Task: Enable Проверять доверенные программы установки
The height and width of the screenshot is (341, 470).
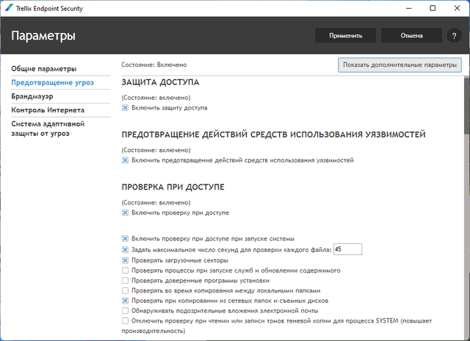Action: pyautogui.click(x=126, y=281)
